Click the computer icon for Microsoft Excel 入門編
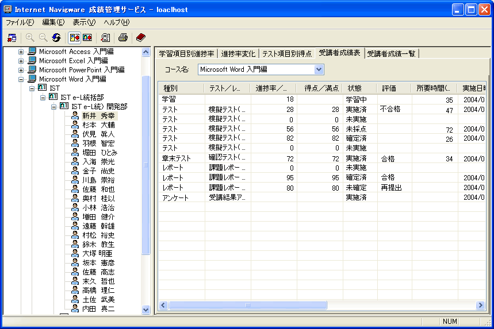494x329 pixels. (x=32, y=60)
